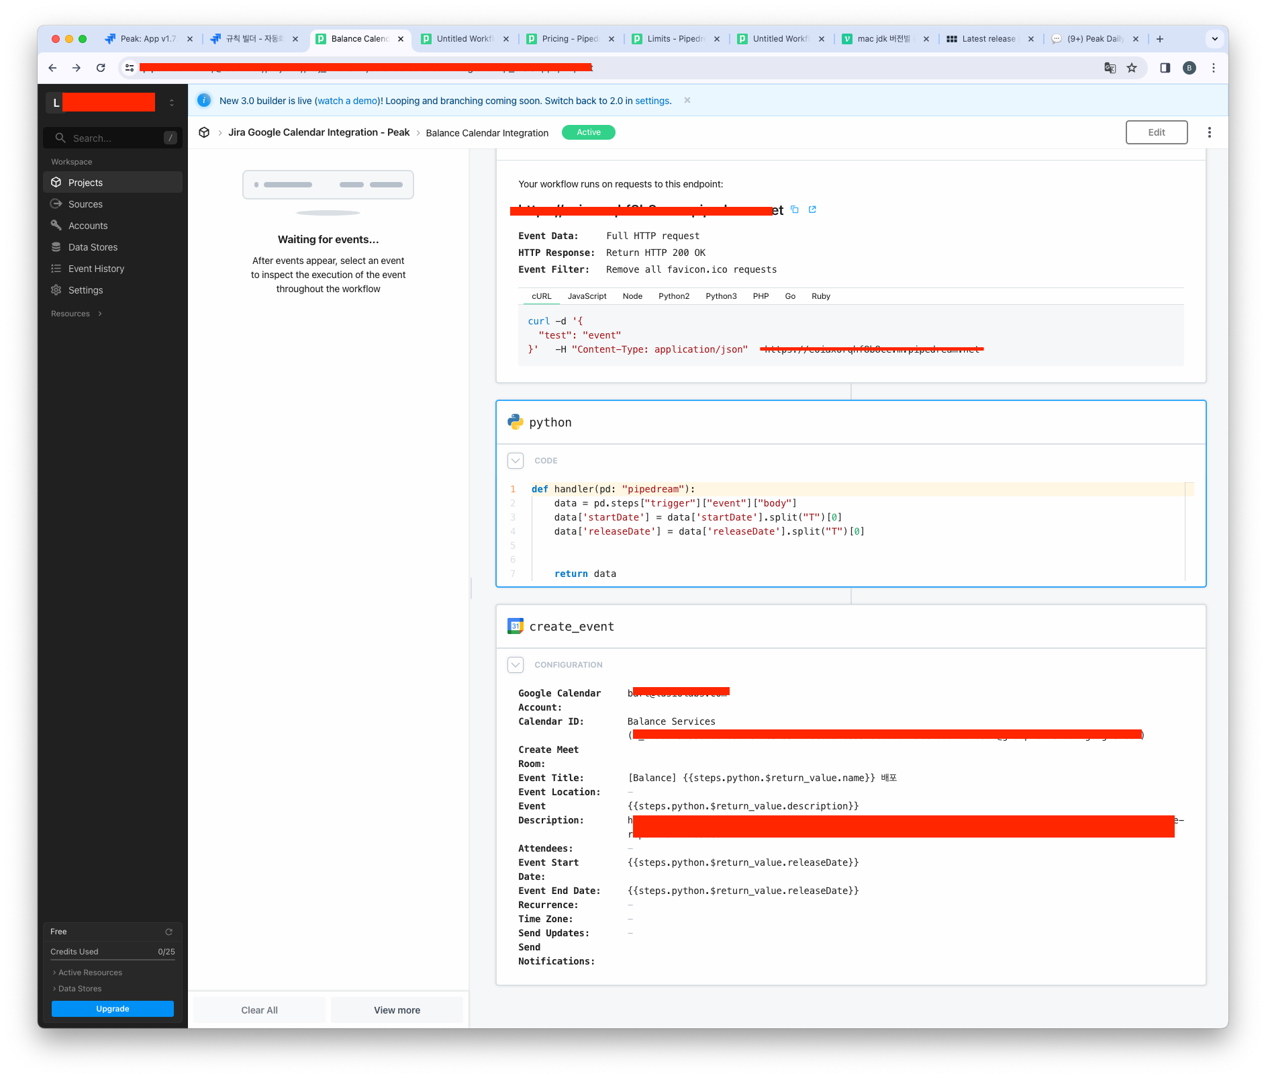Open the Chrome profile avatar B

click(x=1189, y=68)
